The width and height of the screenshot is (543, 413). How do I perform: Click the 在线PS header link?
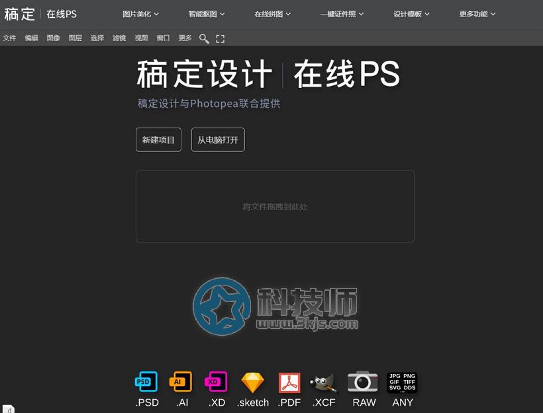[x=62, y=14]
